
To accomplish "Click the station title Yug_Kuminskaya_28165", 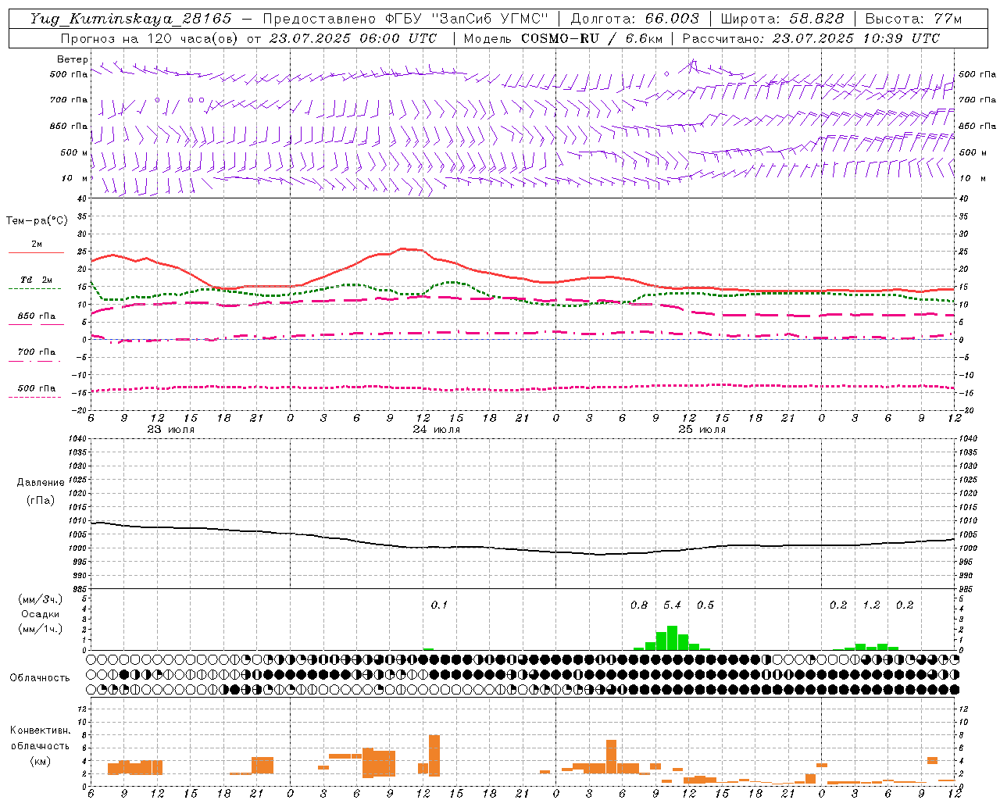I will click(x=131, y=19).
